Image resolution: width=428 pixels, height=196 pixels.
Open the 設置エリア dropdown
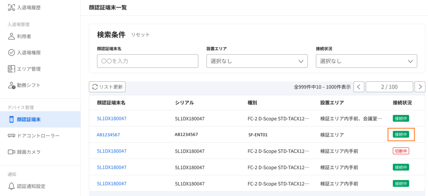(x=257, y=61)
